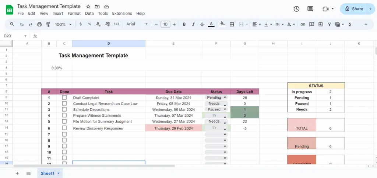Open the Extensions menu
The width and height of the screenshot is (377, 178).
pos(122,14)
